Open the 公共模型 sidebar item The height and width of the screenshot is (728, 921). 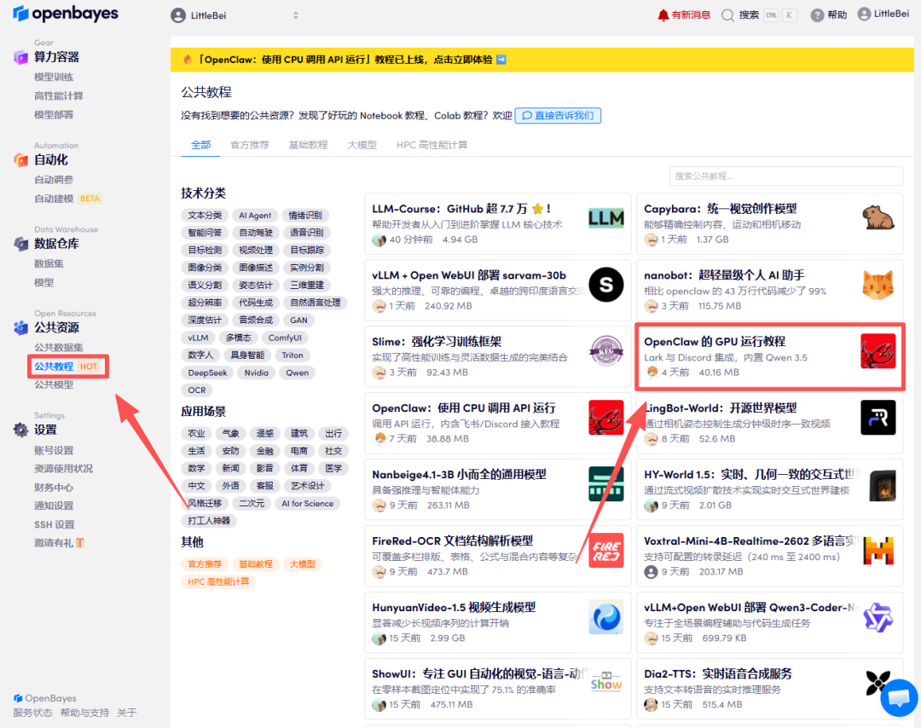click(54, 384)
